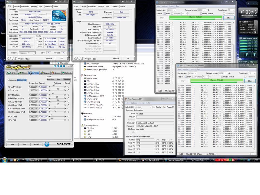Click Stop in LinX 44/50 window

point(250,81)
